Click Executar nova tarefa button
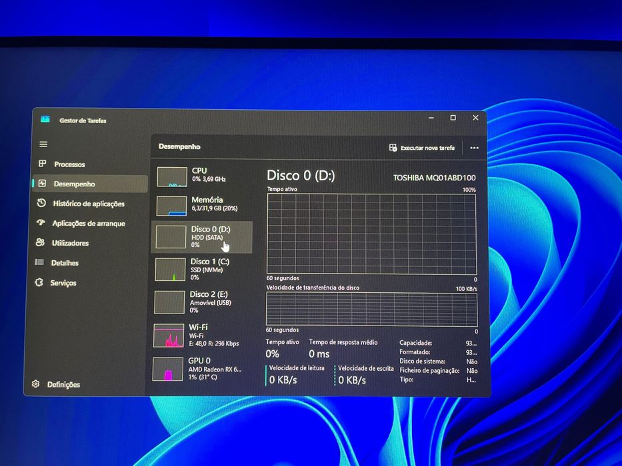The image size is (622, 466). click(x=421, y=147)
